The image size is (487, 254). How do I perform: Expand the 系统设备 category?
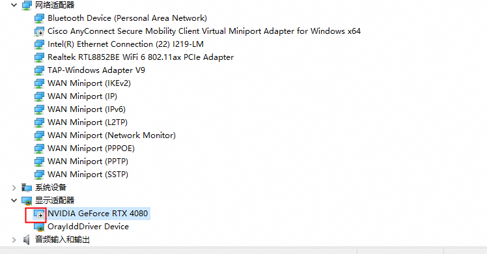point(14,188)
